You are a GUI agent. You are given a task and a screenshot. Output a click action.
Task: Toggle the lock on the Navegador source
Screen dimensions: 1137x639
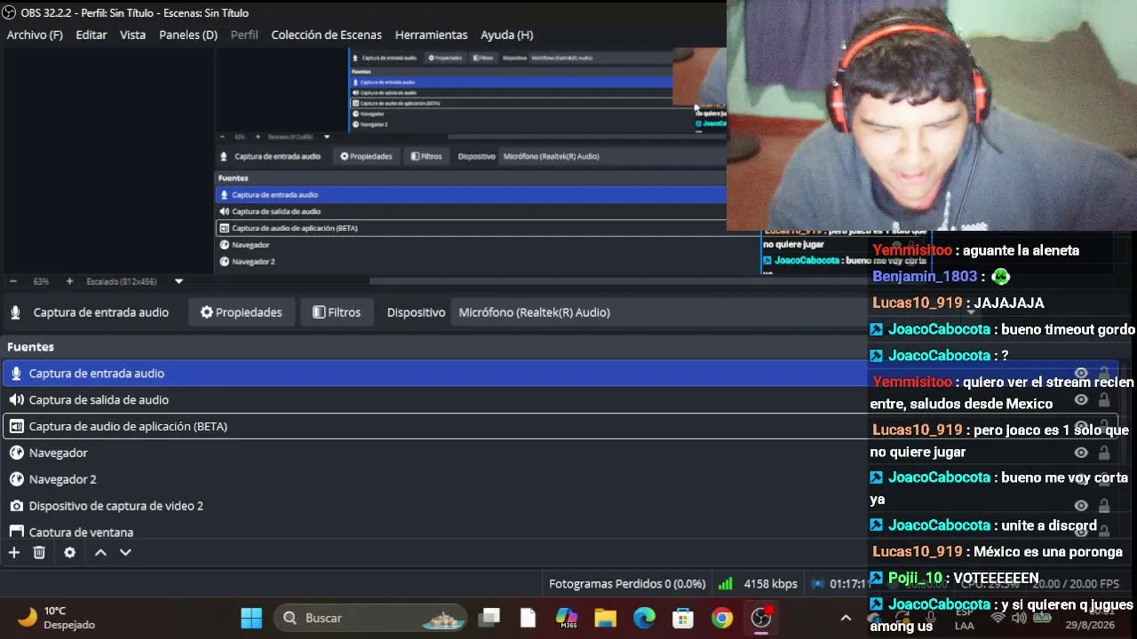(x=1104, y=453)
